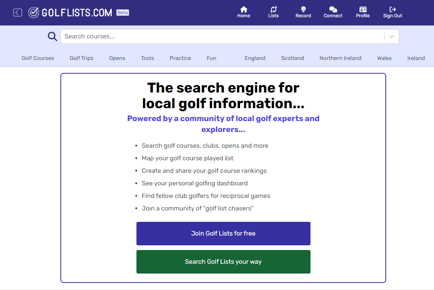Click 'Create and share your golf course rankings'

(x=204, y=171)
